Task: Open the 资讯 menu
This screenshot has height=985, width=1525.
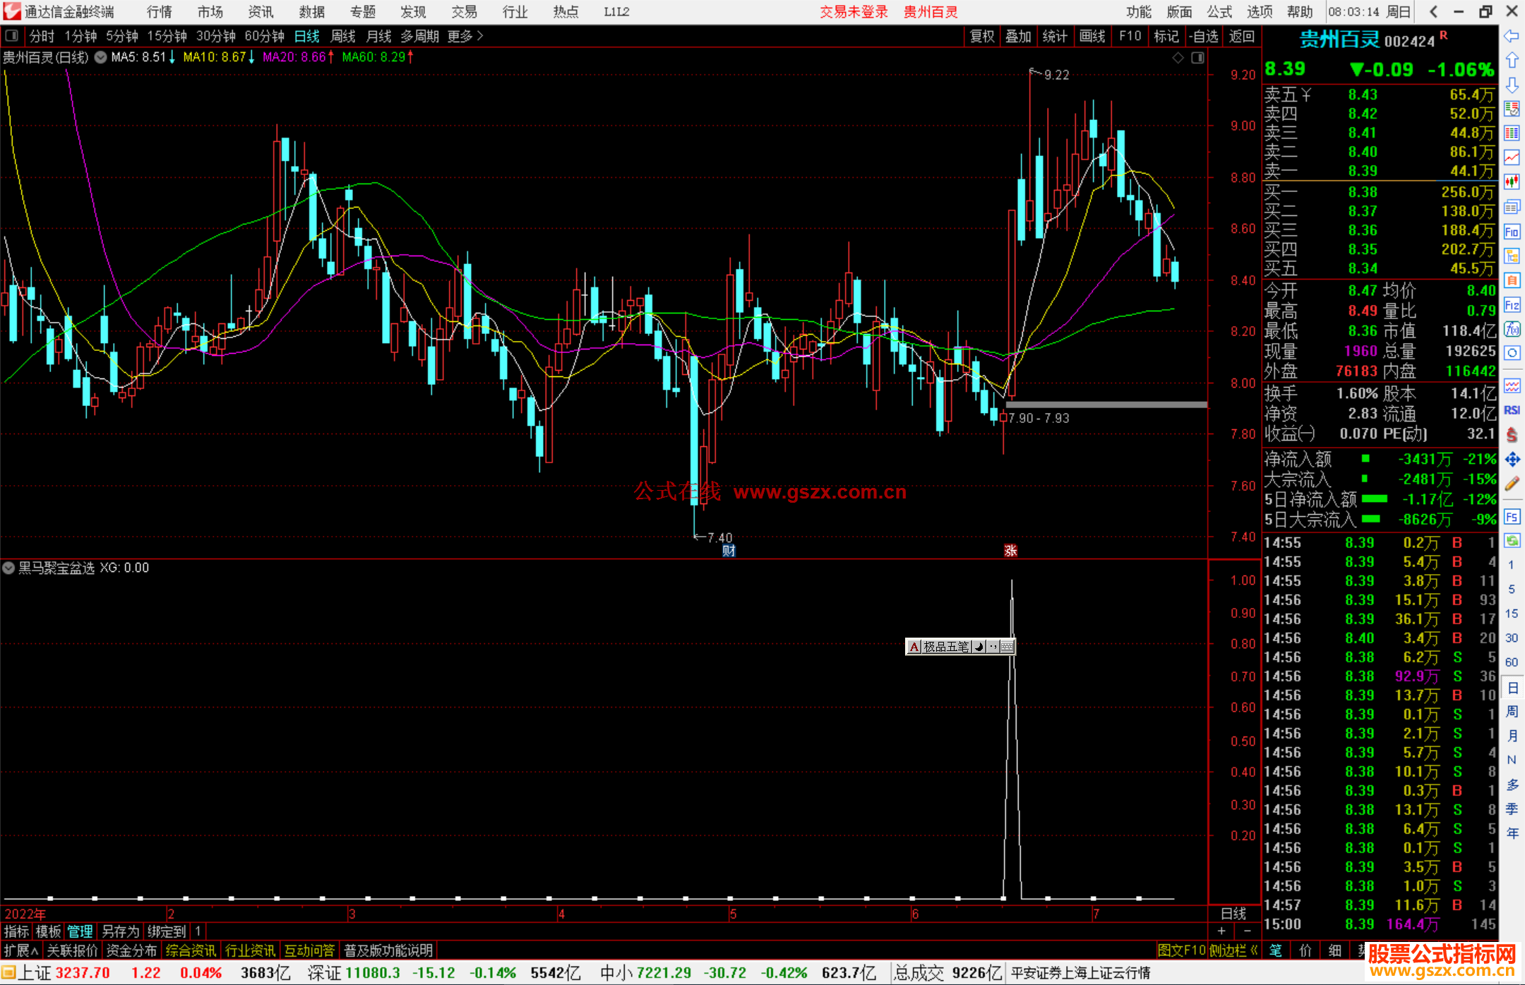Action: coord(261,11)
